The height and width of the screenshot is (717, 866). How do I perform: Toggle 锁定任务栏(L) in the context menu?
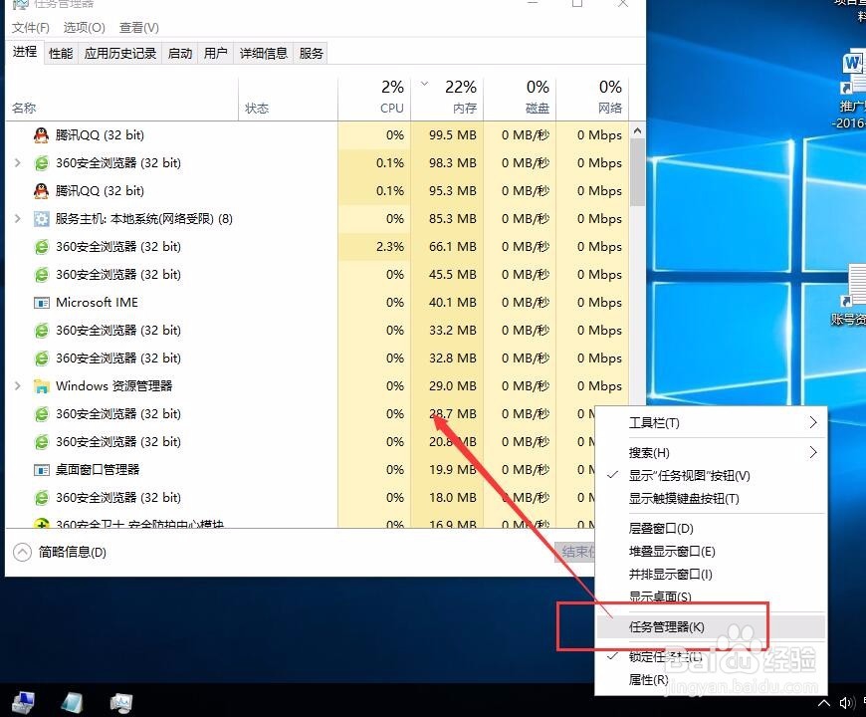711,657
